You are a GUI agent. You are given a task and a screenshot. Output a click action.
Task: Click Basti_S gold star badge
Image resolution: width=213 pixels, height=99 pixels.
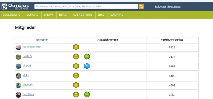(x=76, y=57)
